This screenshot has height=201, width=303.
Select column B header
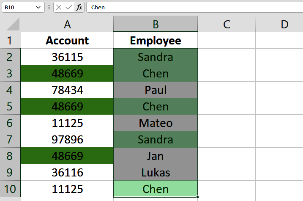tap(156, 25)
